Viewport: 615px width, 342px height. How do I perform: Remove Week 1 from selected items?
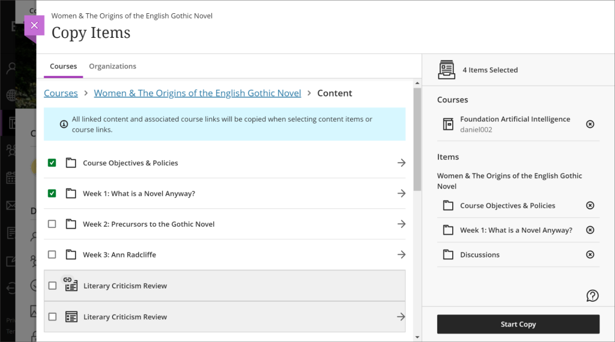click(590, 230)
